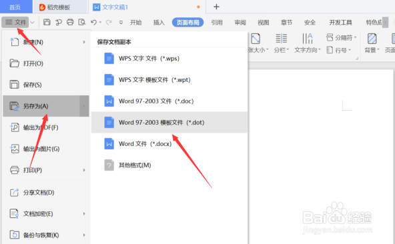
Task: Choose 打开(O) in file menu
Action: tap(46, 63)
